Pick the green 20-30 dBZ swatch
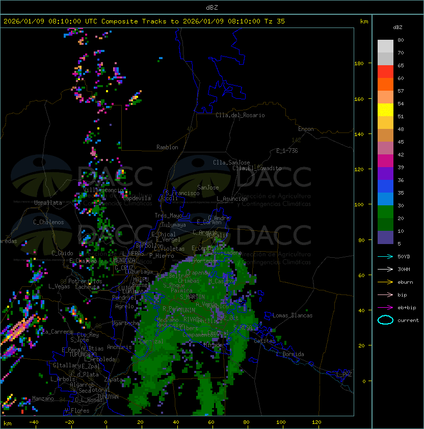Viewport: 424px width, 429px height. (x=385, y=212)
